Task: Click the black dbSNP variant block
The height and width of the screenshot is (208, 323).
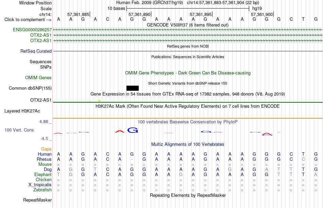Action: [x=133, y=88]
